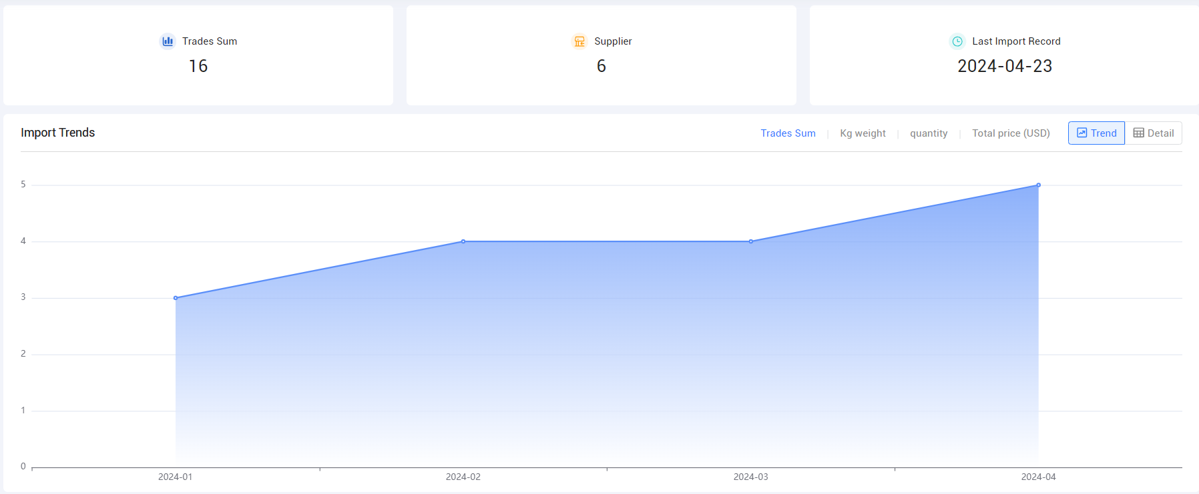Click the Import Trends heading
Image resolution: width=1199 pixels, height=494 pixels.
tap(58, 133)
